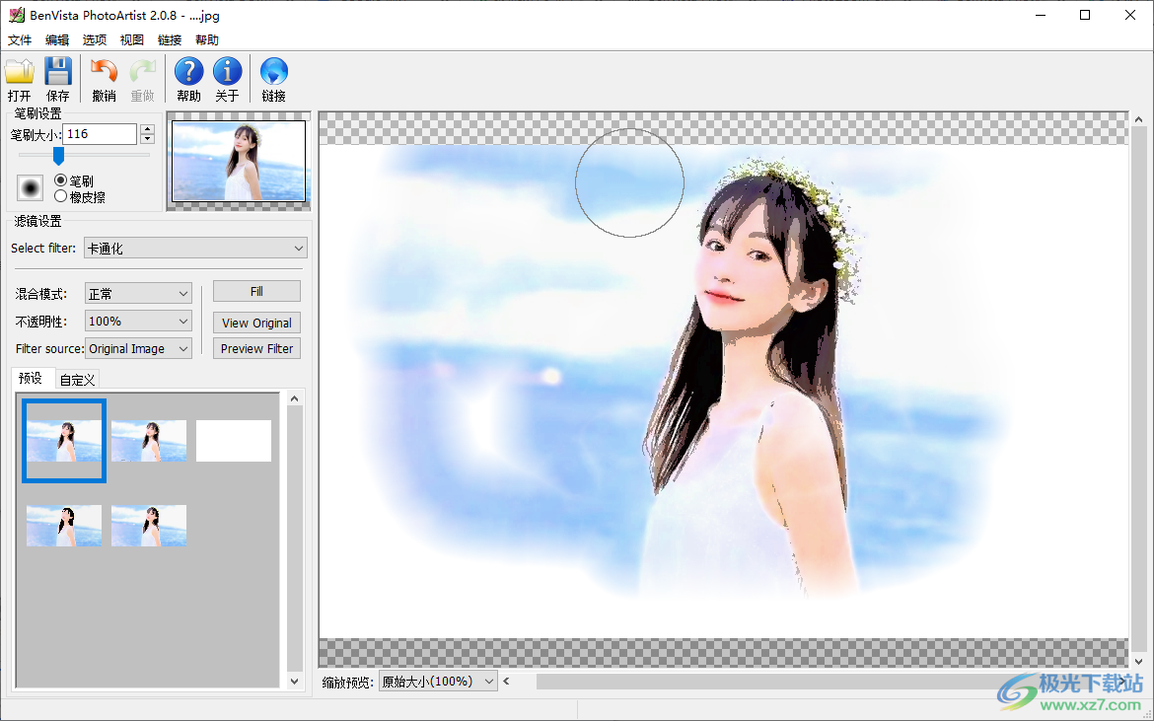The width and height of the screenshot is (1154, 721).
Task: Open the 不透明性 opacity 100% dropdown
Action: point(138,321)
